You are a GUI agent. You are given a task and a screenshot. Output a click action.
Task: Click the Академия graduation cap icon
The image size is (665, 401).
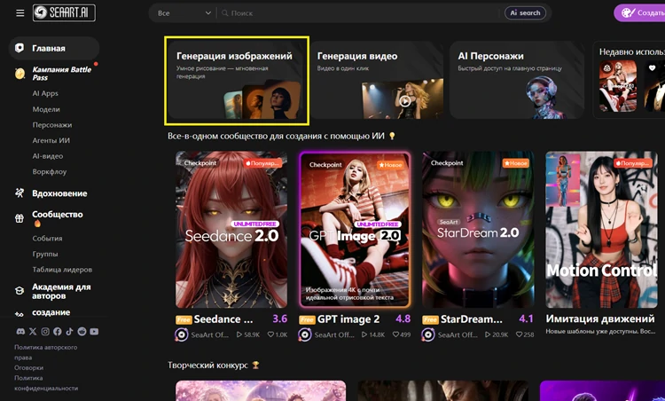tap(20, 291)
